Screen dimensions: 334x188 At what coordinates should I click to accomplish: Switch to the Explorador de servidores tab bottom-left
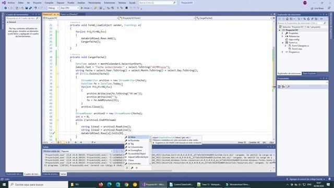(x=14, y=174)
